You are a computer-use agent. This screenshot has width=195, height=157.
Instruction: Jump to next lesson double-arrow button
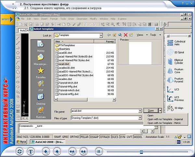coord(84,151)
